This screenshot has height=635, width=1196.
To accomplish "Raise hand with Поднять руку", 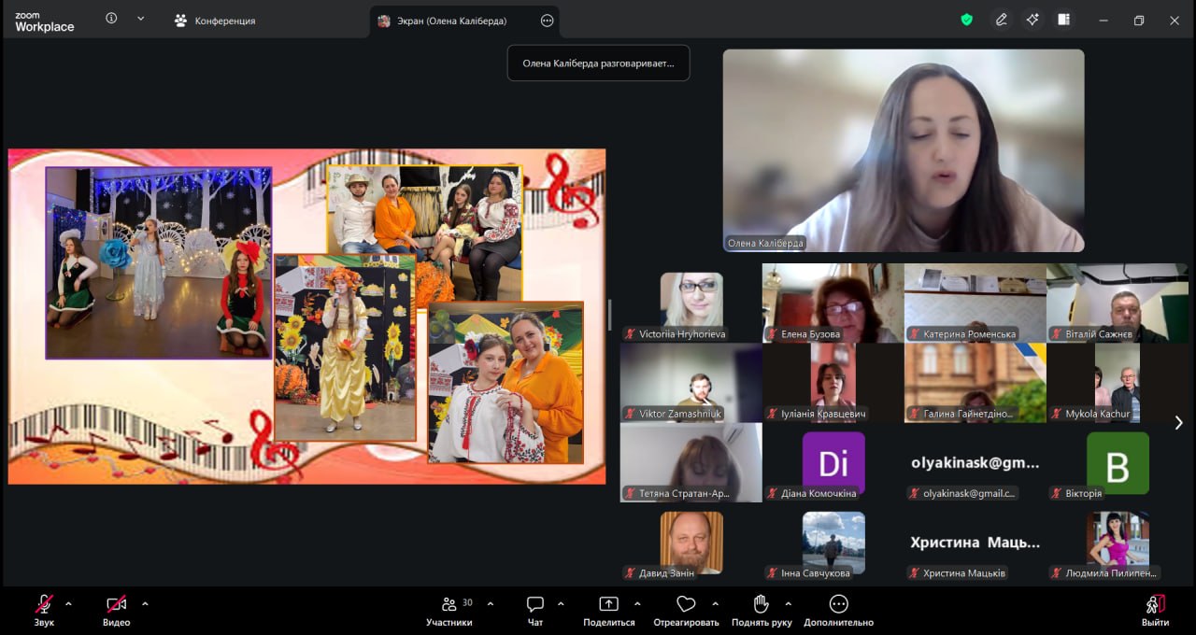I will (762, 611).
